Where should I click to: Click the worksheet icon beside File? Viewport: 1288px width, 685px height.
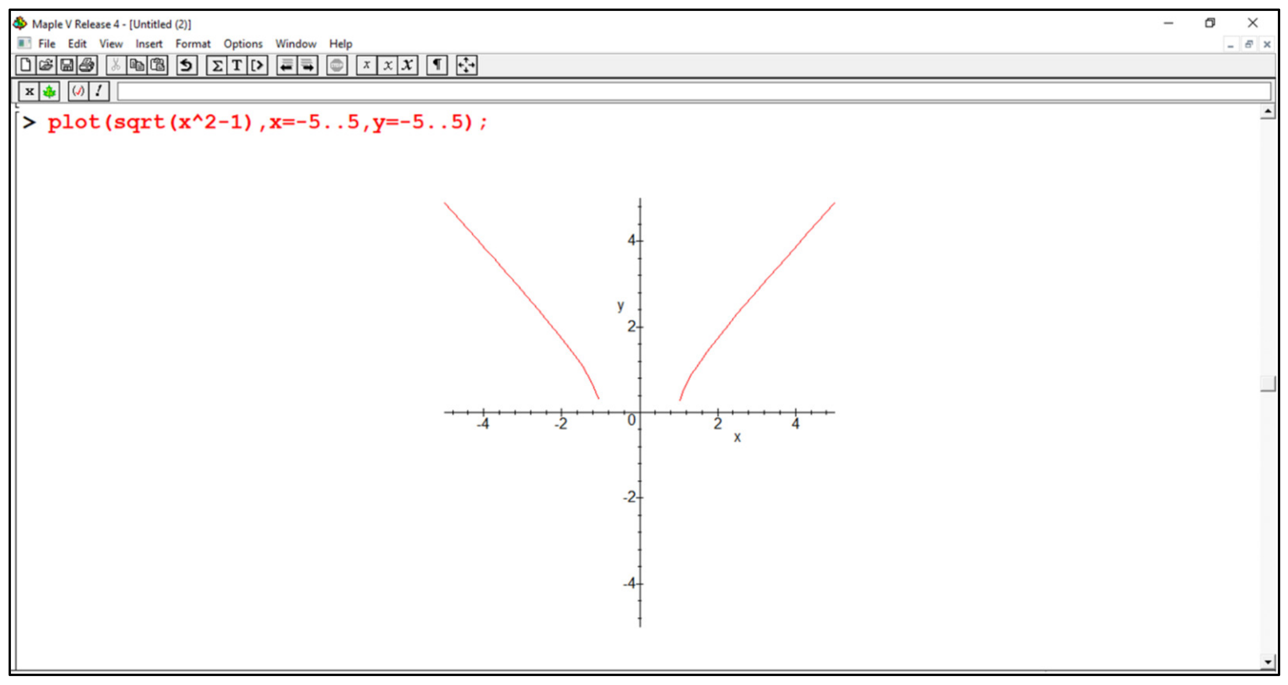23,44
